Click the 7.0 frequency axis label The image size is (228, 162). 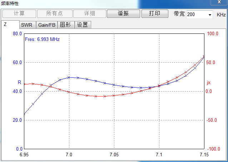(x=69, y=155)
